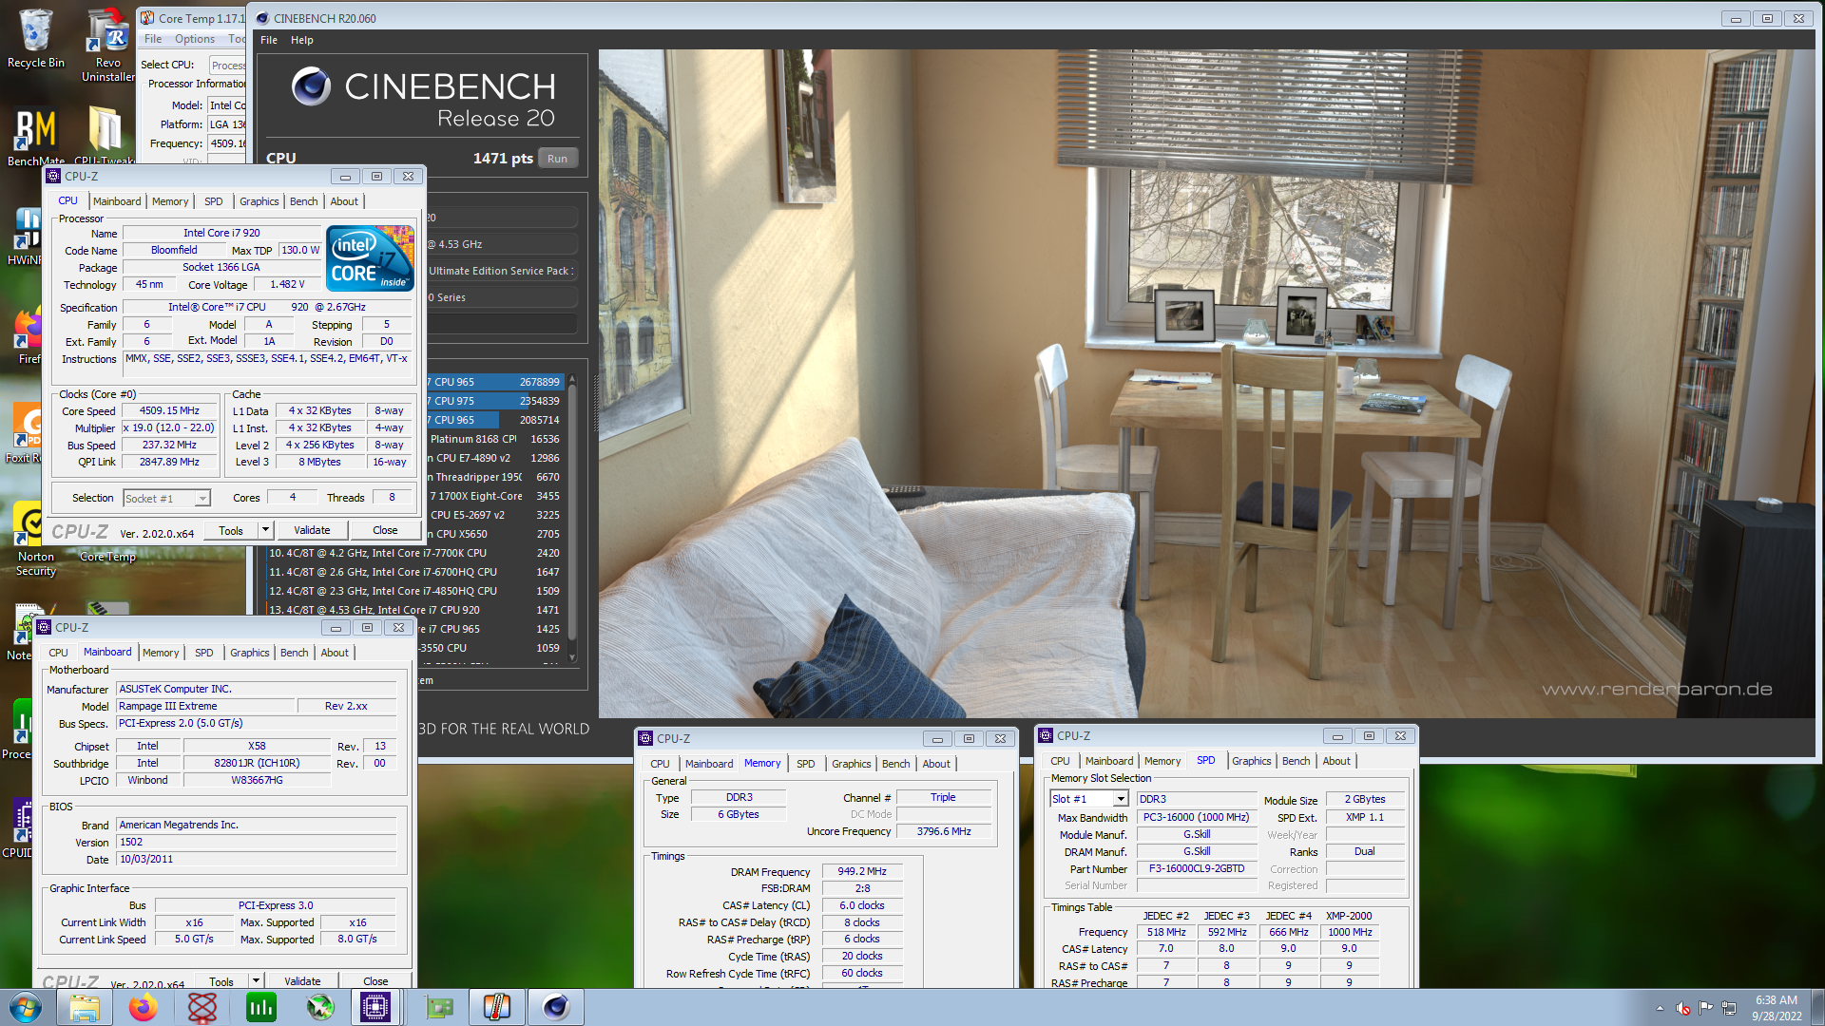Select ranking row Core i7-4850HQ 1509
The height and width of the screenshot is (1026, 1825).
[x=414, y=591]
